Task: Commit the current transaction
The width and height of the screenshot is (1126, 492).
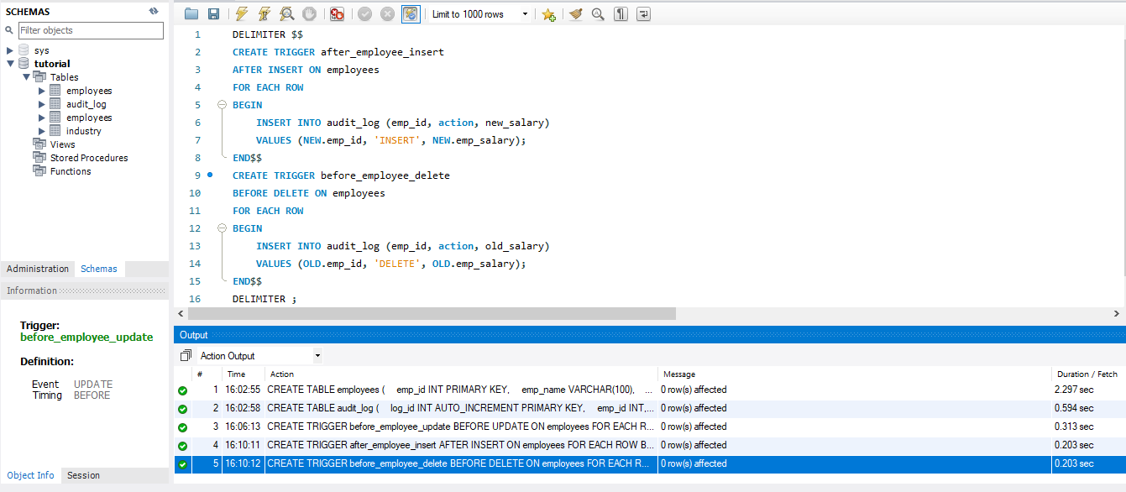Action: [x=364, y=13]
